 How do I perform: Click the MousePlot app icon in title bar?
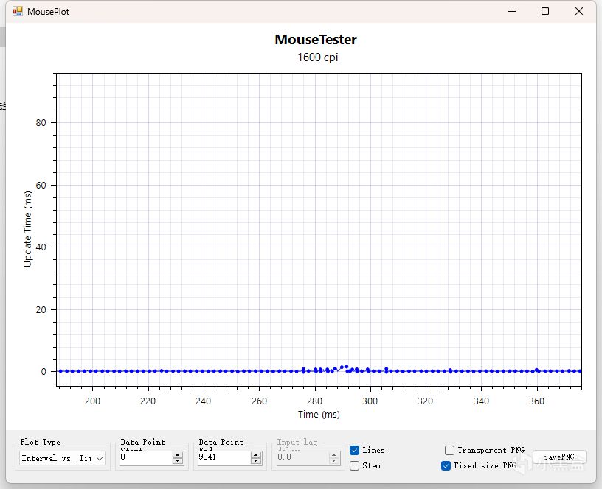[17, 11]
